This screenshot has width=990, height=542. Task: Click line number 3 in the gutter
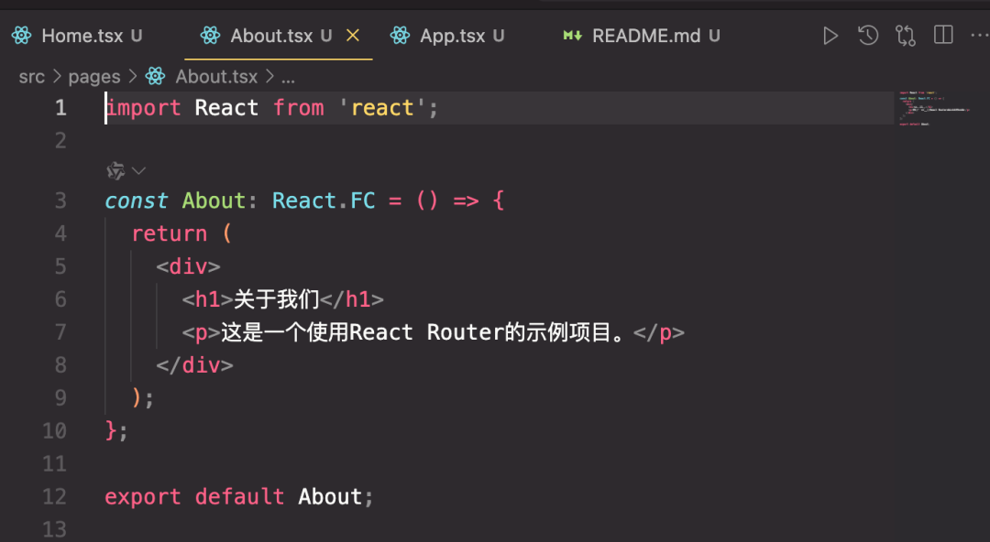coord(60,201)
